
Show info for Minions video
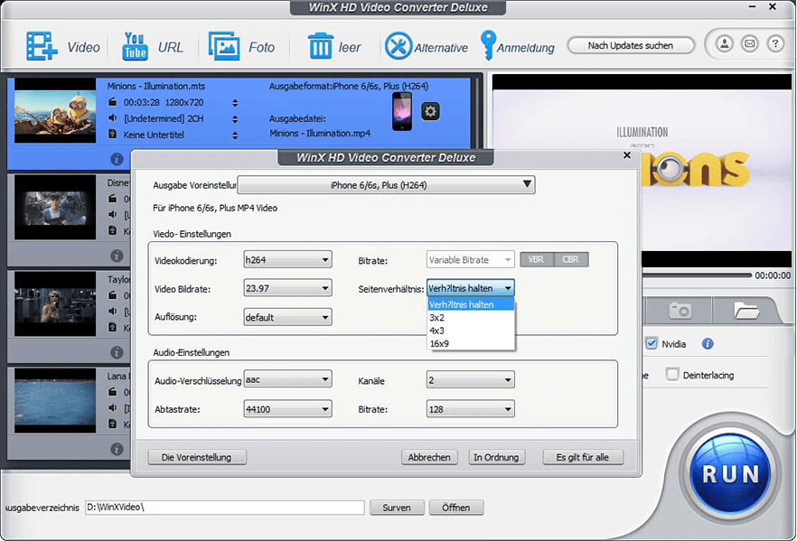pyautogui.click(x=117, y=159)
